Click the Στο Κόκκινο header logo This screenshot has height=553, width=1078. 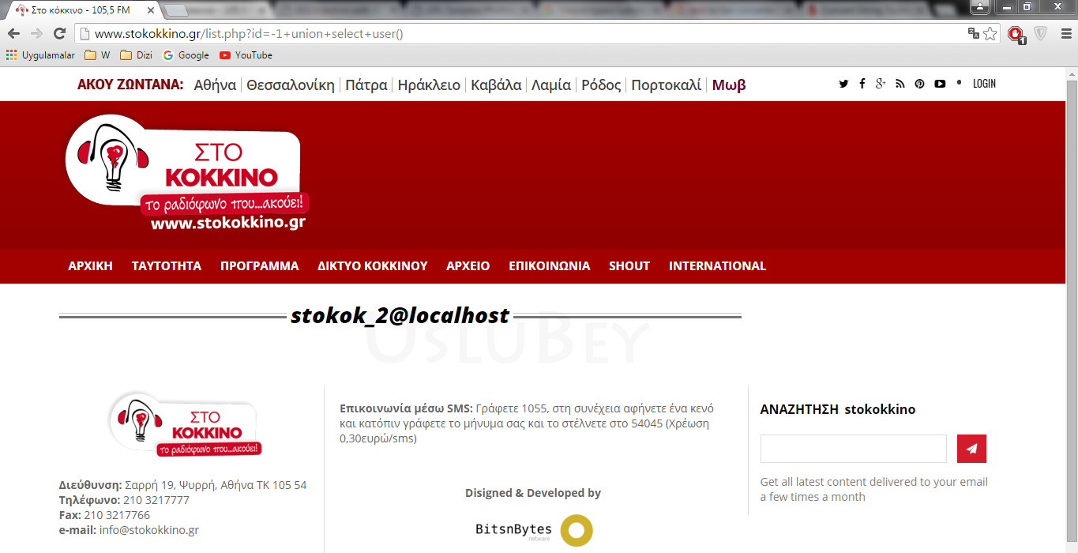coord(187,174)
